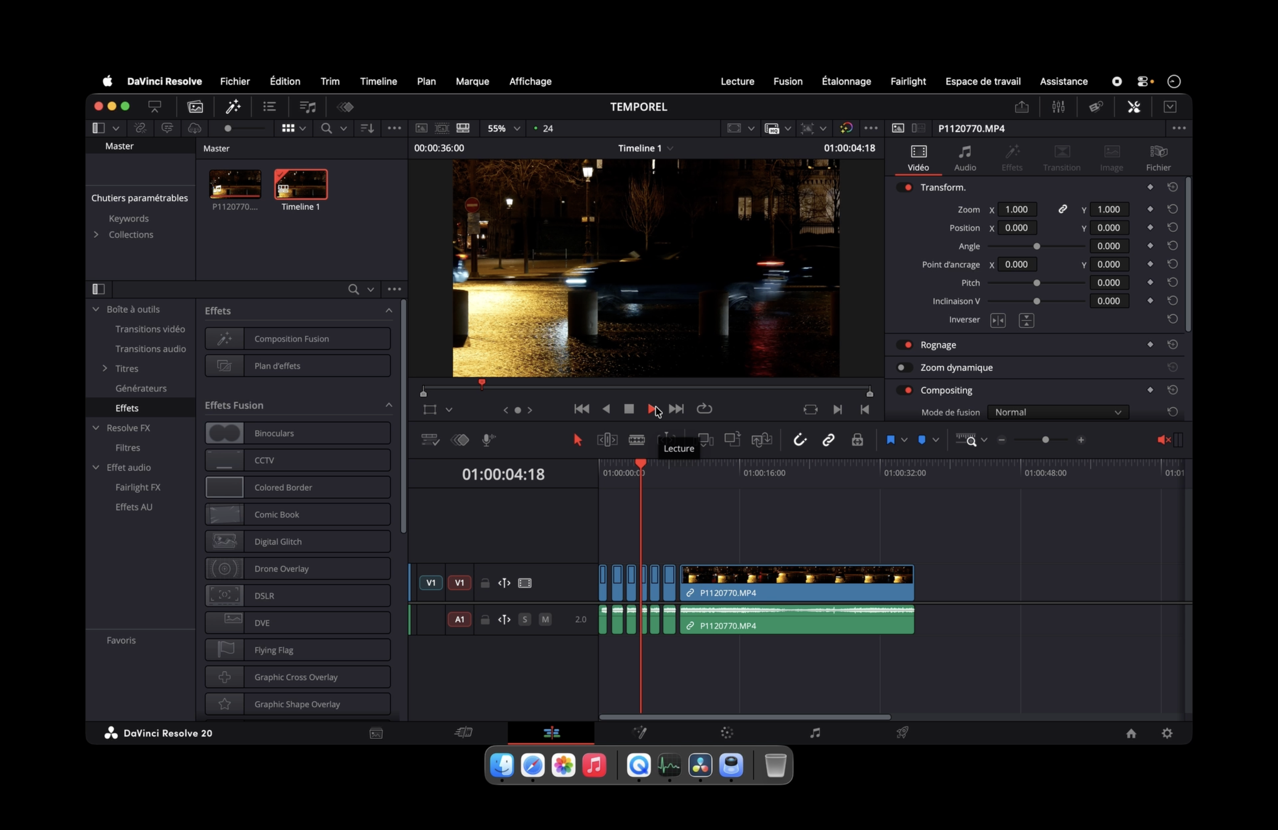1278x830 pixels.
Task: Adjust the Angle slider handle
Action: (x=1036, y=246)
